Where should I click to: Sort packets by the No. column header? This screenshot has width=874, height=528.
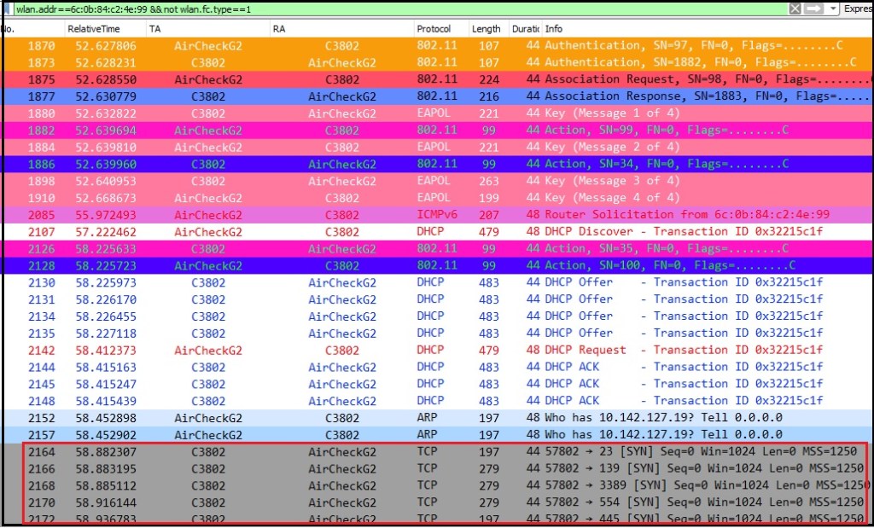click(x=17, y=28)
